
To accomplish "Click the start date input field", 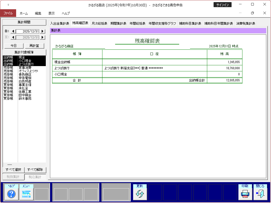I will pyautogui.click(x=28, y=31).
